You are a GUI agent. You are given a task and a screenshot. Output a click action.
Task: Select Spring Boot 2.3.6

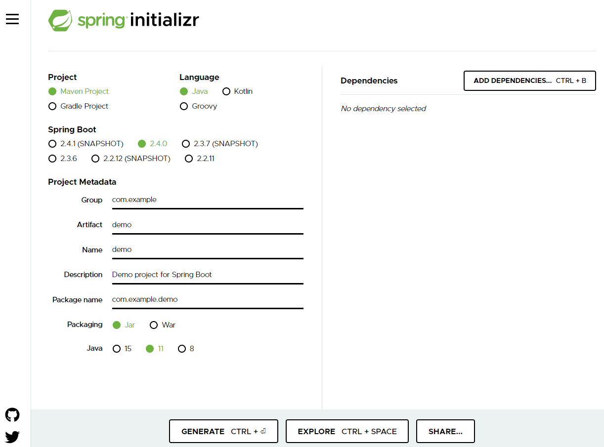63,159
